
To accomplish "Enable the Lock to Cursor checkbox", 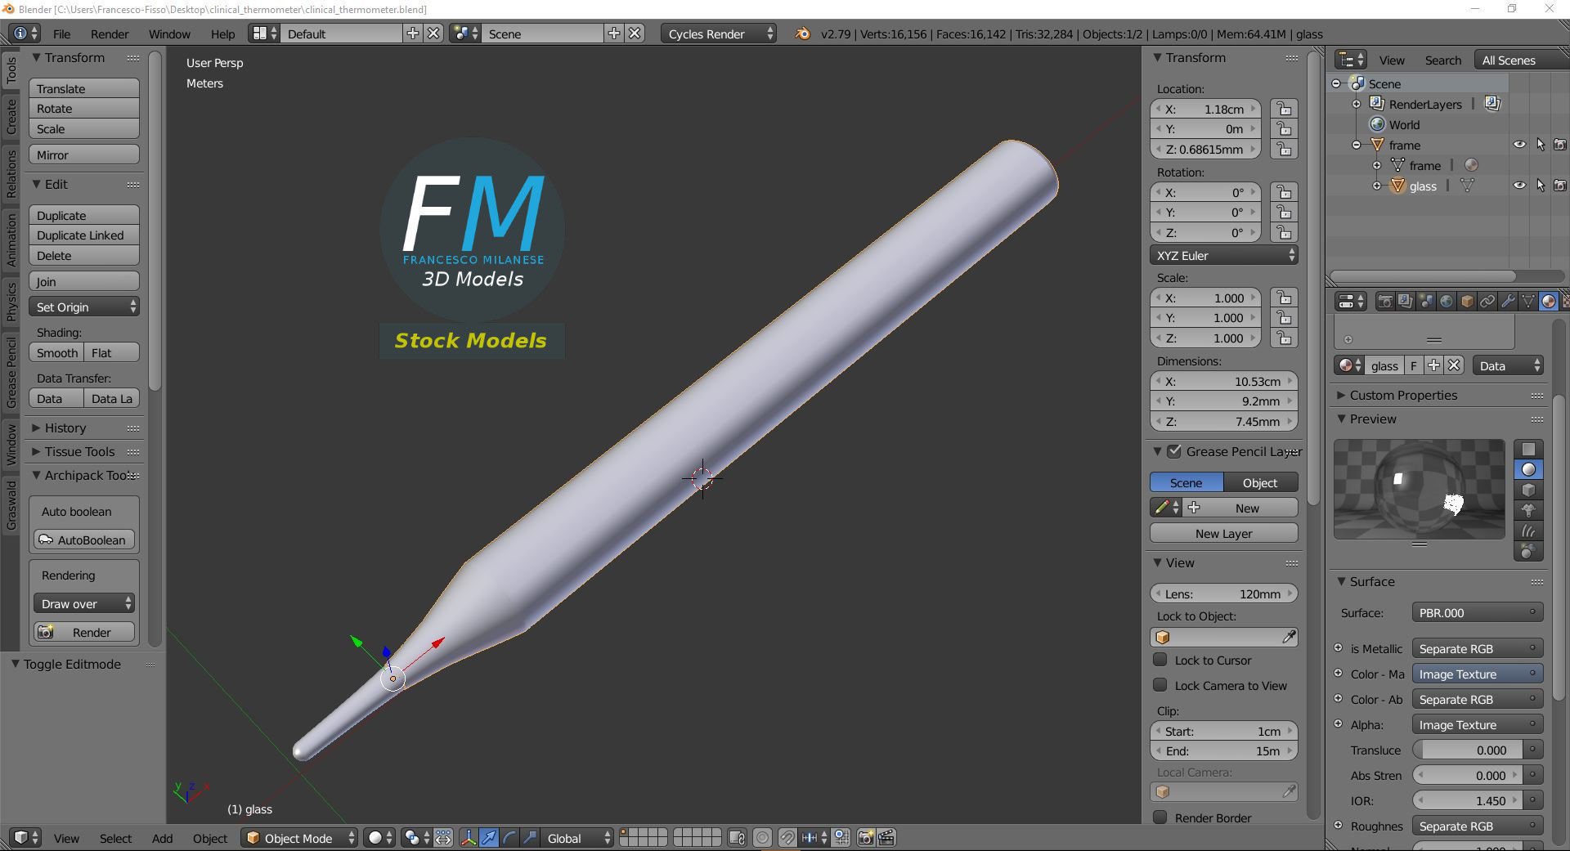I will 1160,660.
